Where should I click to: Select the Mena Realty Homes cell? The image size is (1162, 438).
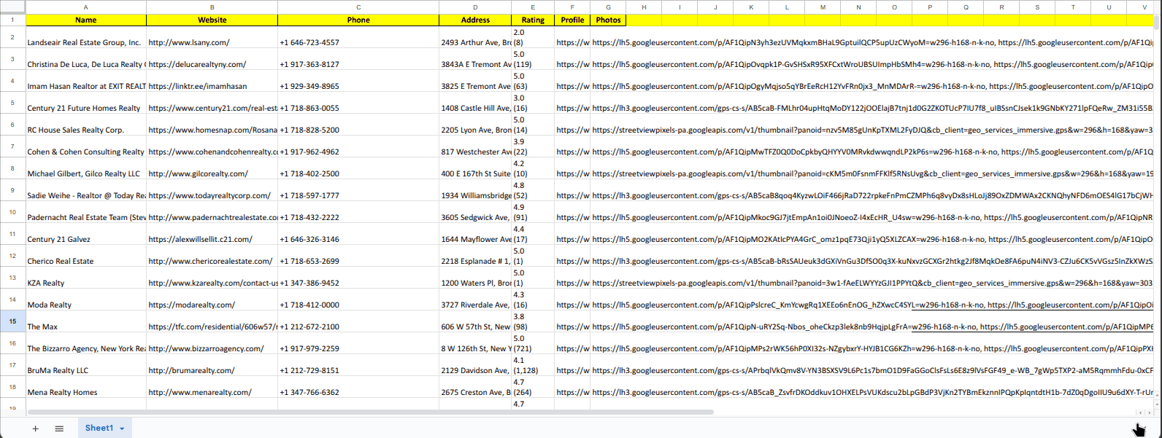click(86, 387)
